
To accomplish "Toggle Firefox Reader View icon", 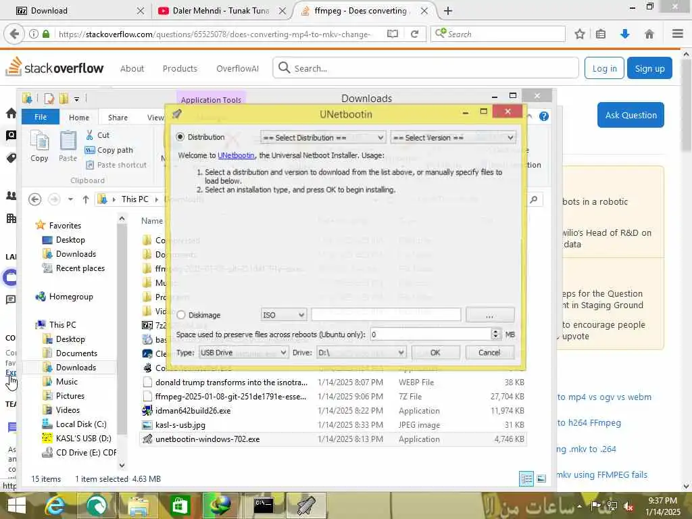I will pos(393,34).
